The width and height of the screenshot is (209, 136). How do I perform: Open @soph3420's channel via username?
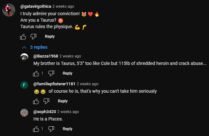pos(45,112)
